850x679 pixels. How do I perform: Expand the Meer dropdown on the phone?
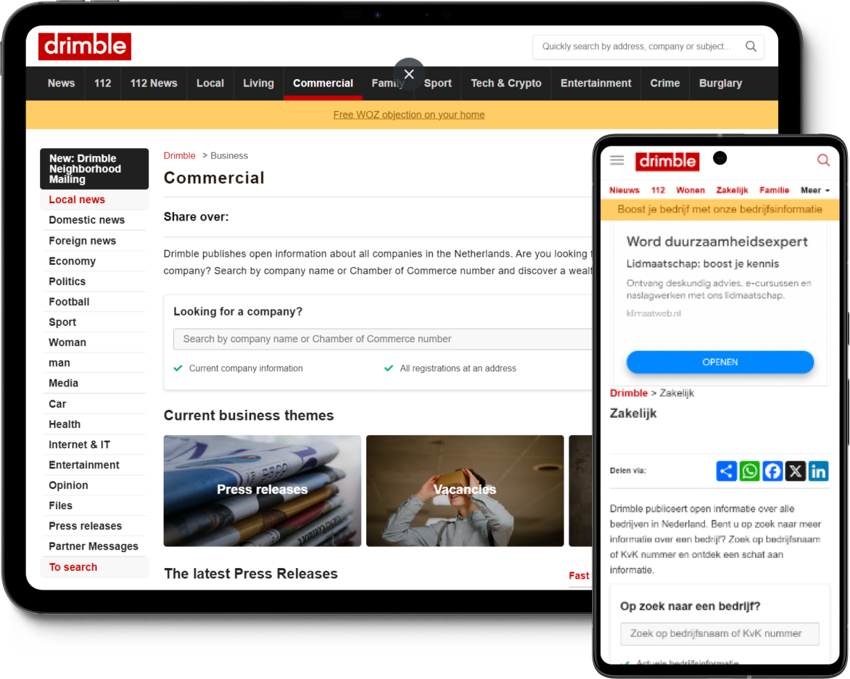(x=815, y=190)
